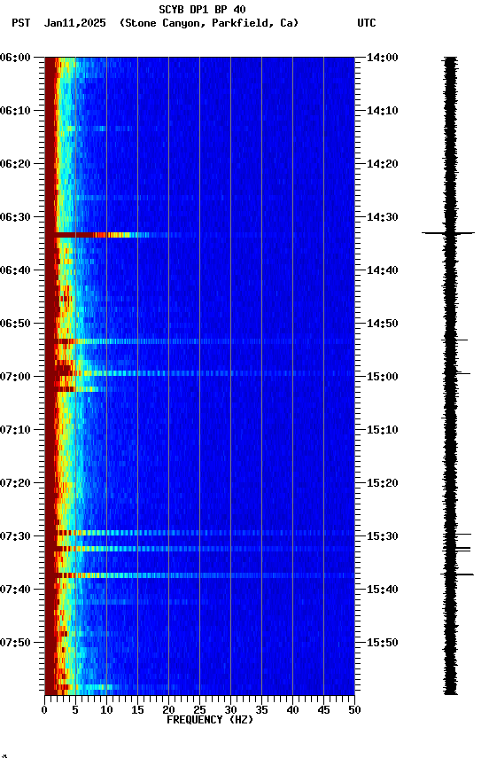Image resolution: width=489 pixels, height=766 pixels.
Task: Click the 50 Hz frequency axis label
Action: click(x=354, y=710)
